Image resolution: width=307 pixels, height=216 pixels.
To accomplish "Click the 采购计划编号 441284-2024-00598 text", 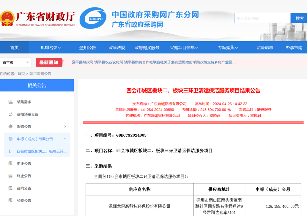I will point(145,110).
